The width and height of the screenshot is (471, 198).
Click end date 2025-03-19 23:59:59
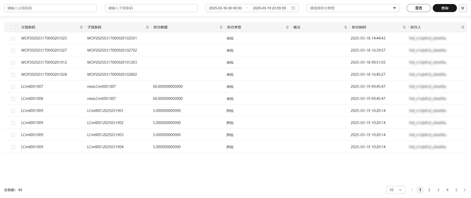[x=269, y=8]
